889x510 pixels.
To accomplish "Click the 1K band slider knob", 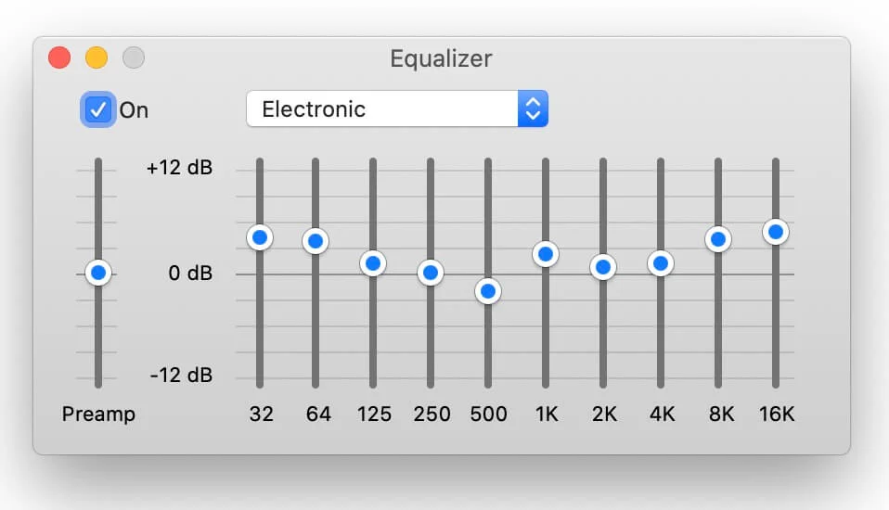I will 546,253.
